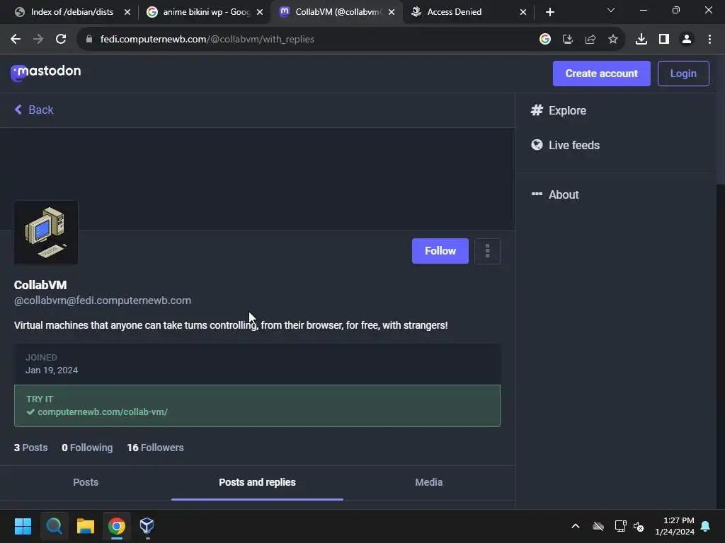Switch to the Posts tab

point(86,482)
